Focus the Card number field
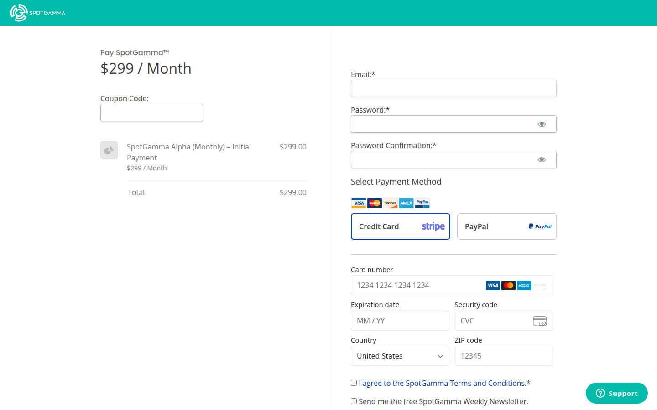657x410 pixels. (x=452, y=285)
